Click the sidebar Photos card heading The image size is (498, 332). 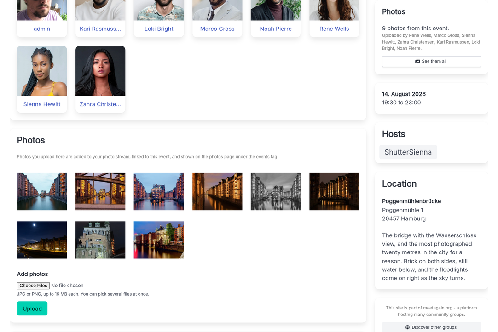tap(394, 12)
